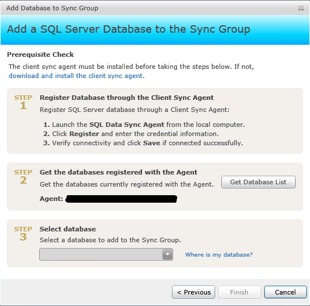
Task: Click the Get the databases currently registered description
Action: click(127, 184)
